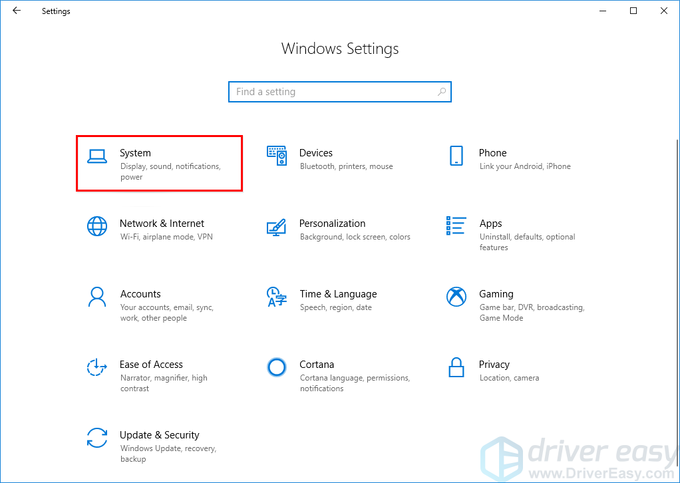Click the Personalization paintbrush icon

coord(277,226)
